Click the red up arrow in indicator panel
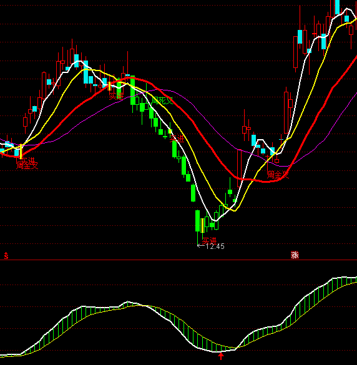 (221, 356)
